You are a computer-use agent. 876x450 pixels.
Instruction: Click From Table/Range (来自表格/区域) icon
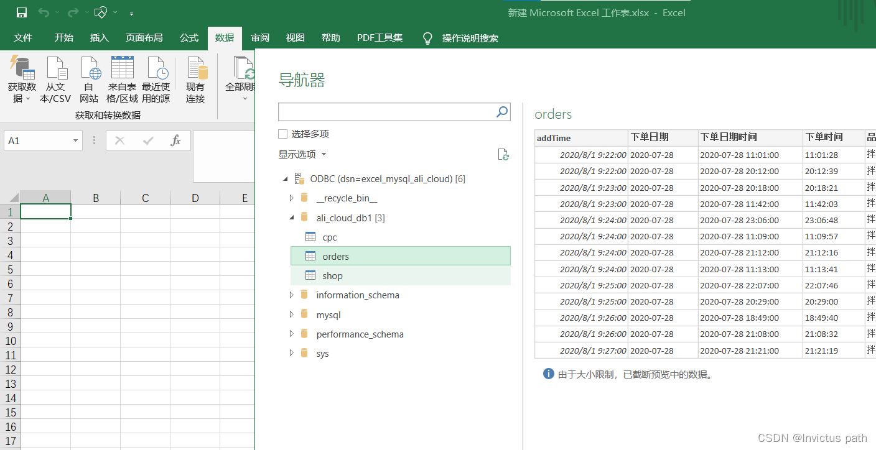pos(122,79)
